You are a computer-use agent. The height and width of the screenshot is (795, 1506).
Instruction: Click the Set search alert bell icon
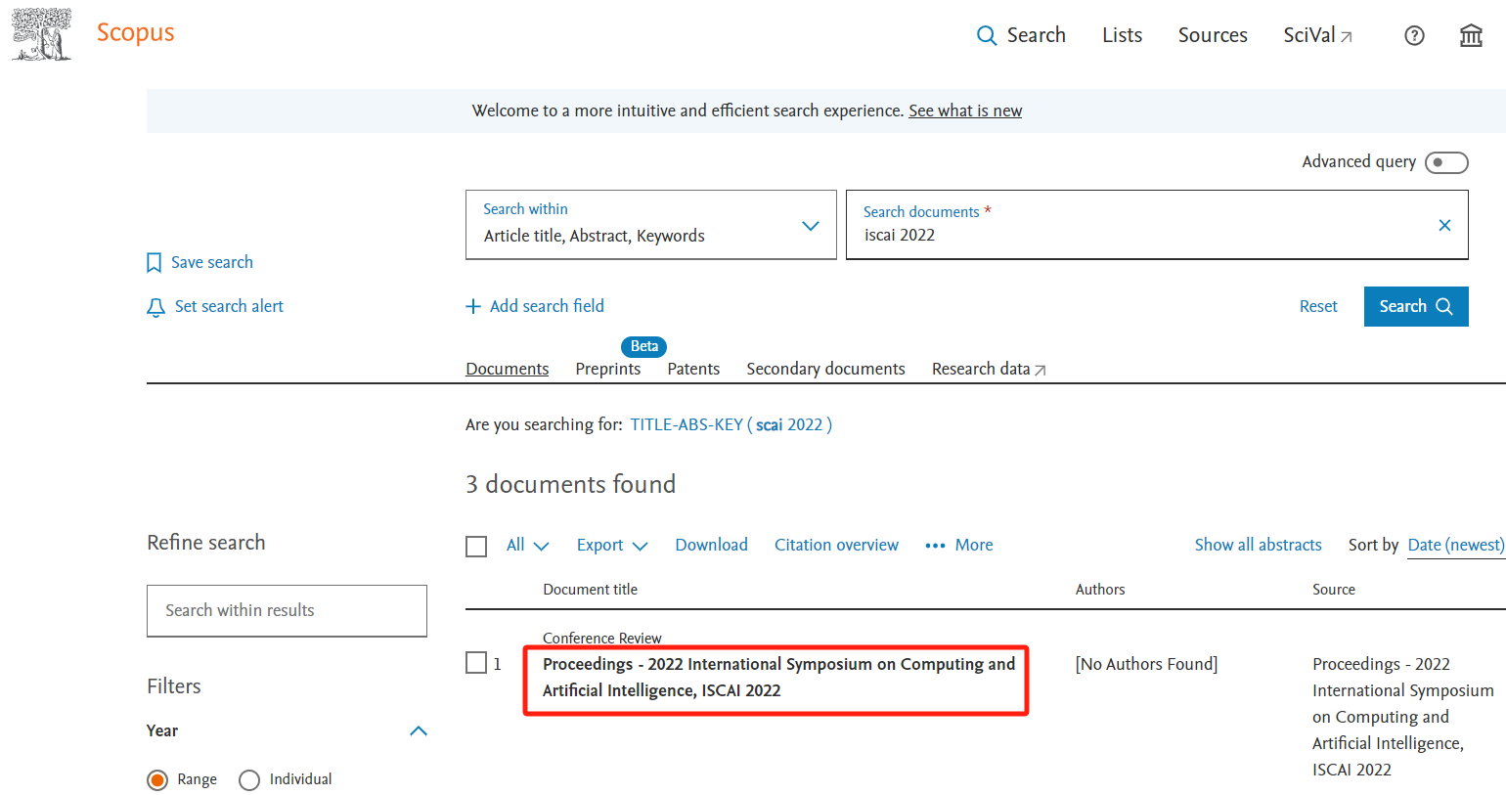point(155,307)
